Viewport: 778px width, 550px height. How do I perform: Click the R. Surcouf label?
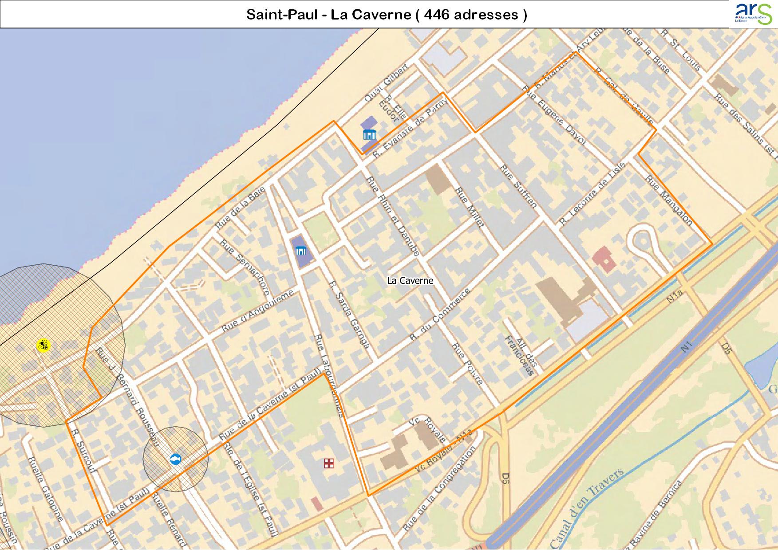coord(83,450)
